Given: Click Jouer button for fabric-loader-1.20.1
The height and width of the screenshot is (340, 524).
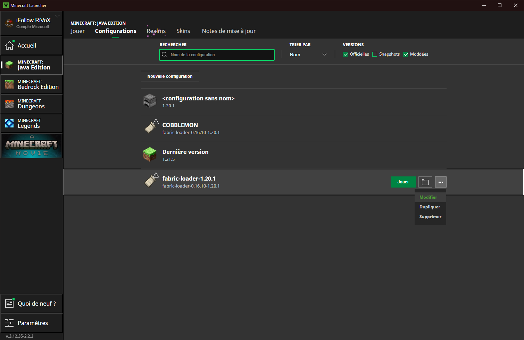Looking at the screenshot, I should 403,182.
